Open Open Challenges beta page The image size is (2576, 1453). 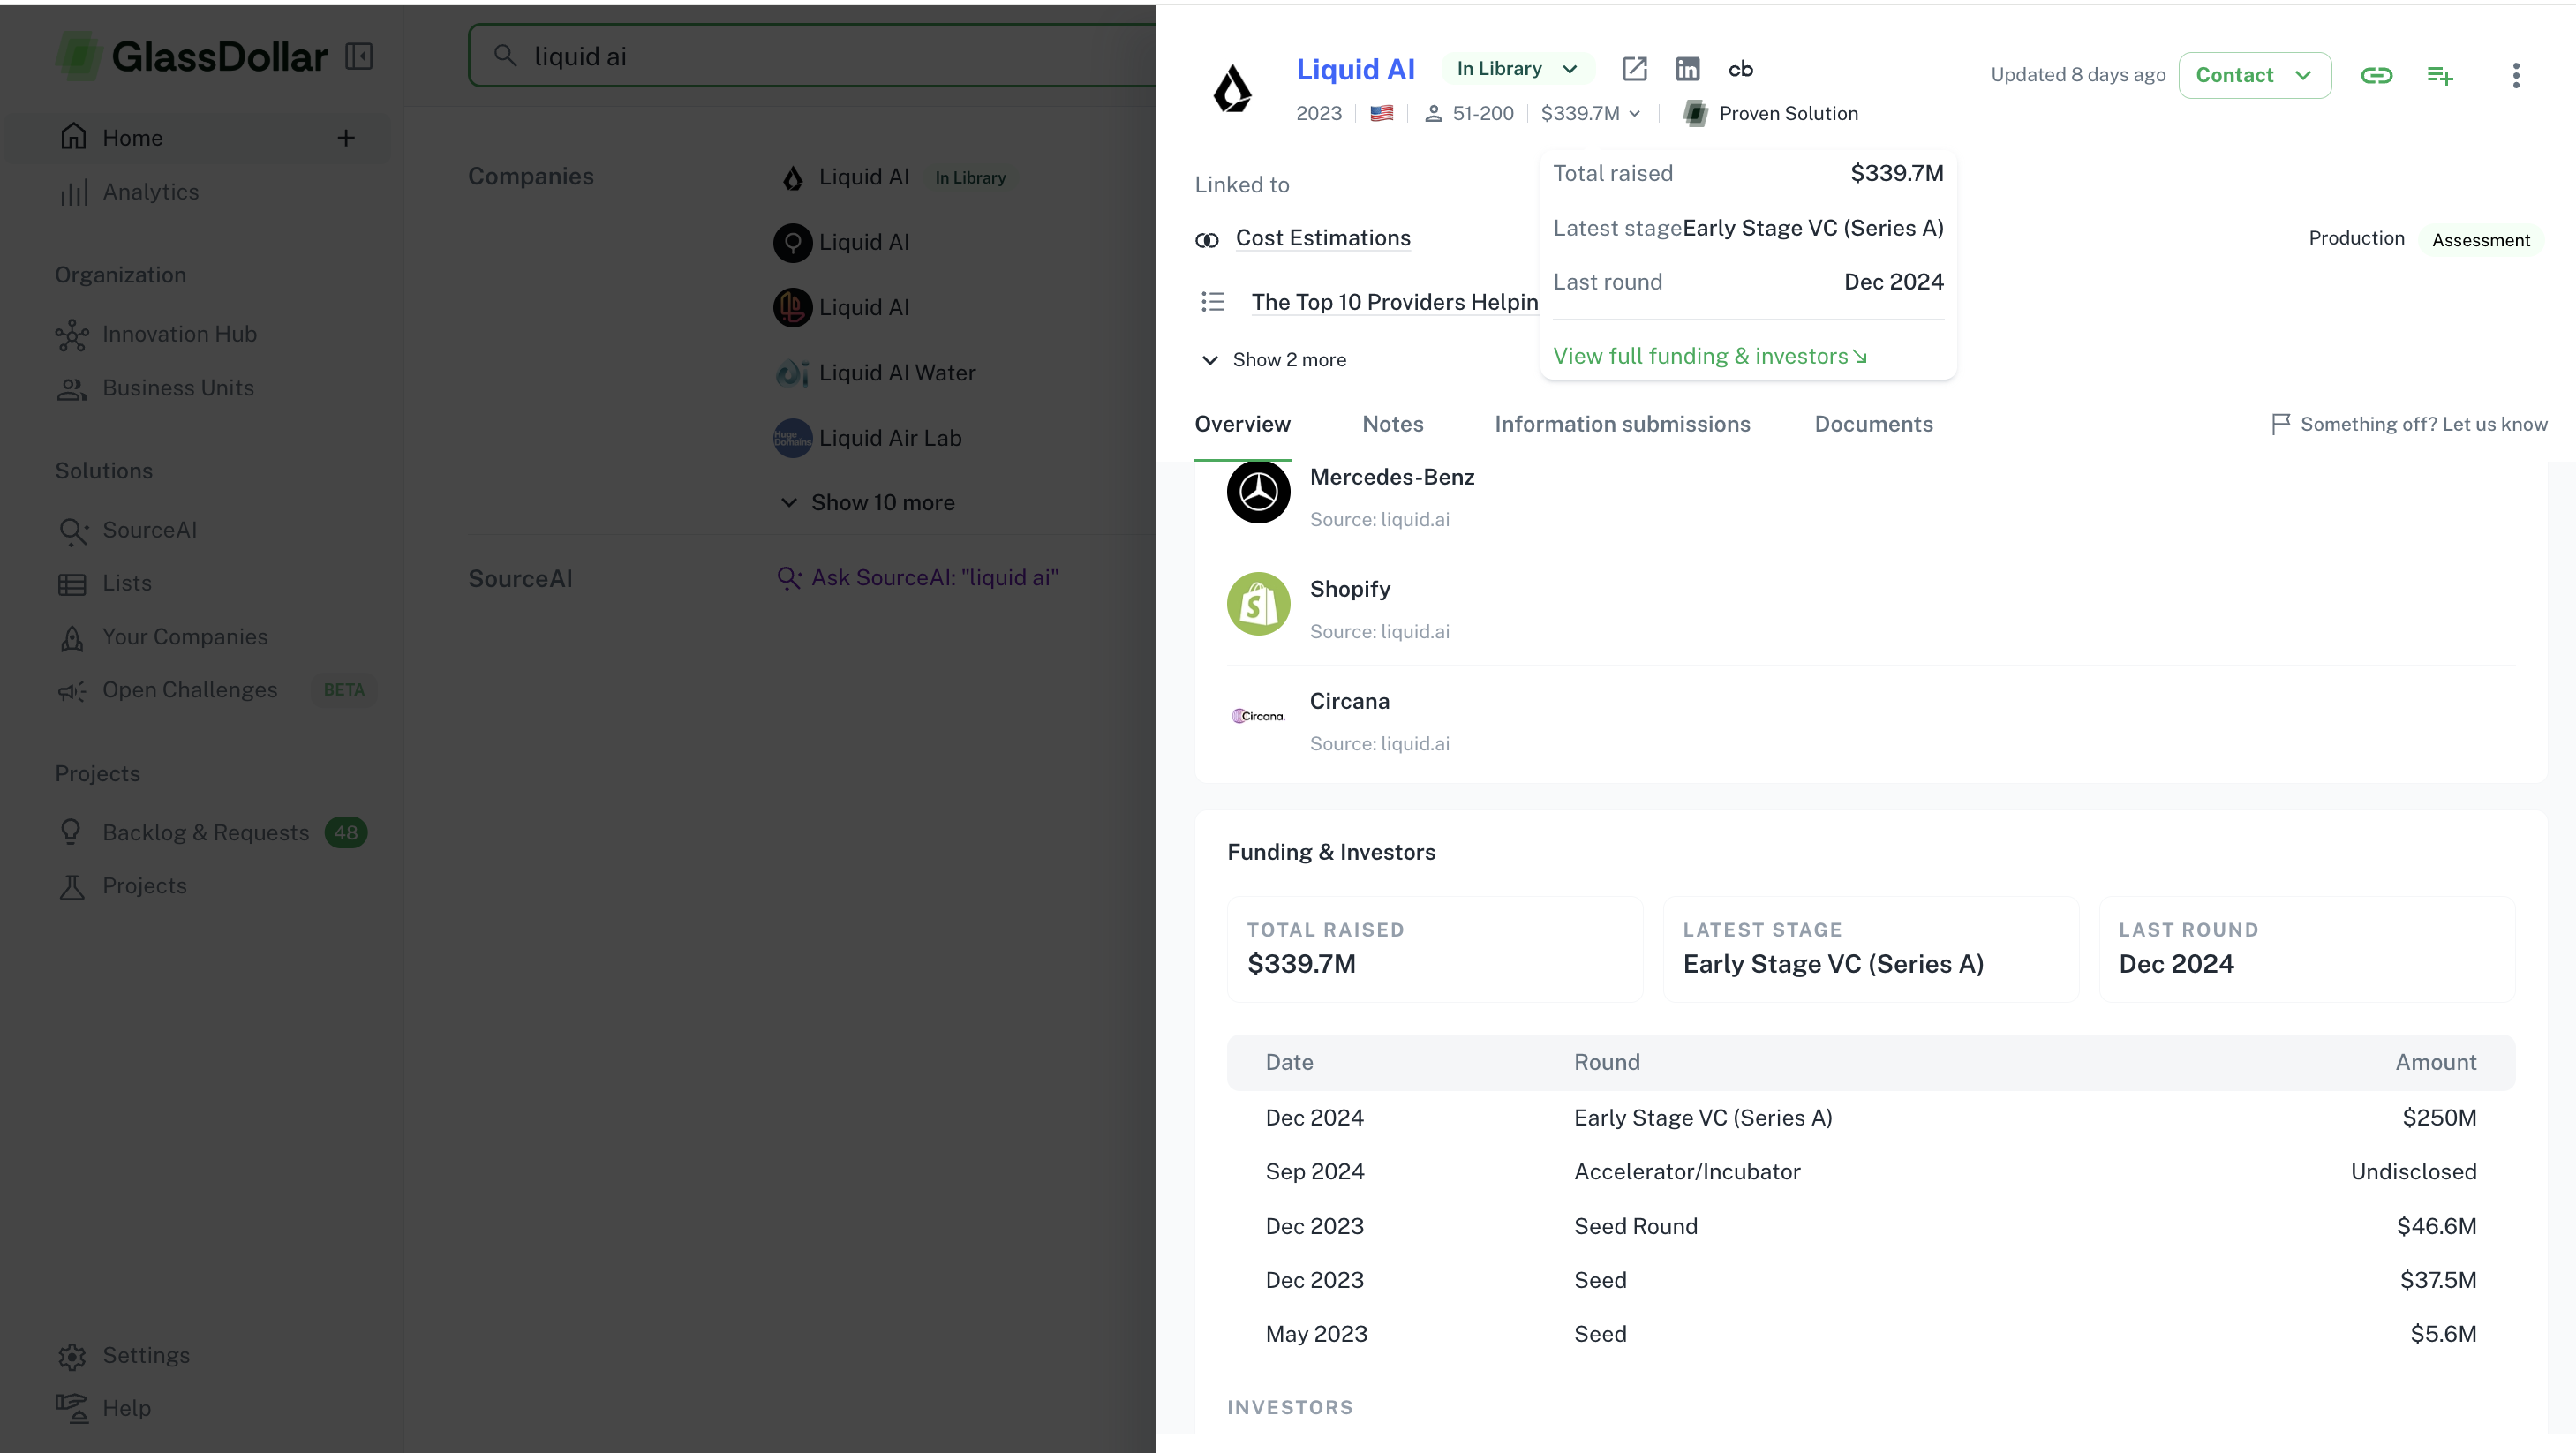tap(215, 690)
